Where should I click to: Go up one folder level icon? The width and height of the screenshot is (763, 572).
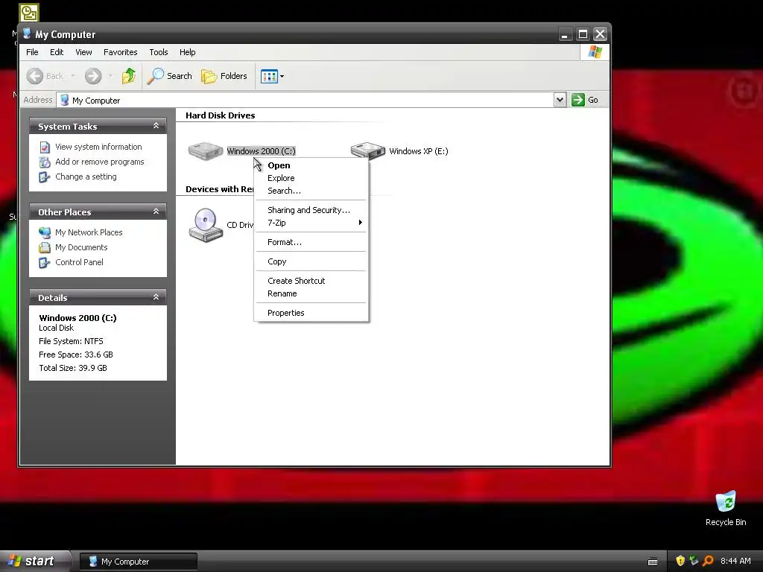pos(129,76)
